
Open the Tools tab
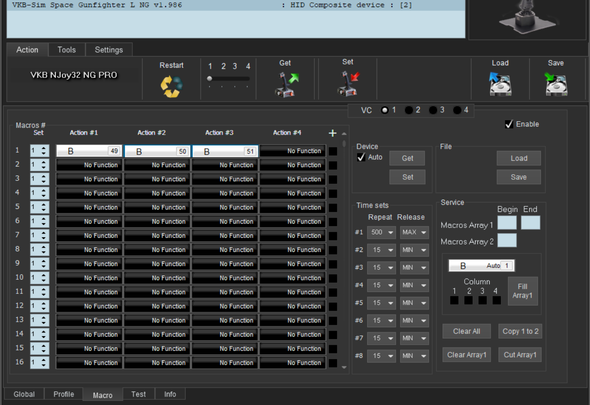pyautogui.click(x=66, y=50)
